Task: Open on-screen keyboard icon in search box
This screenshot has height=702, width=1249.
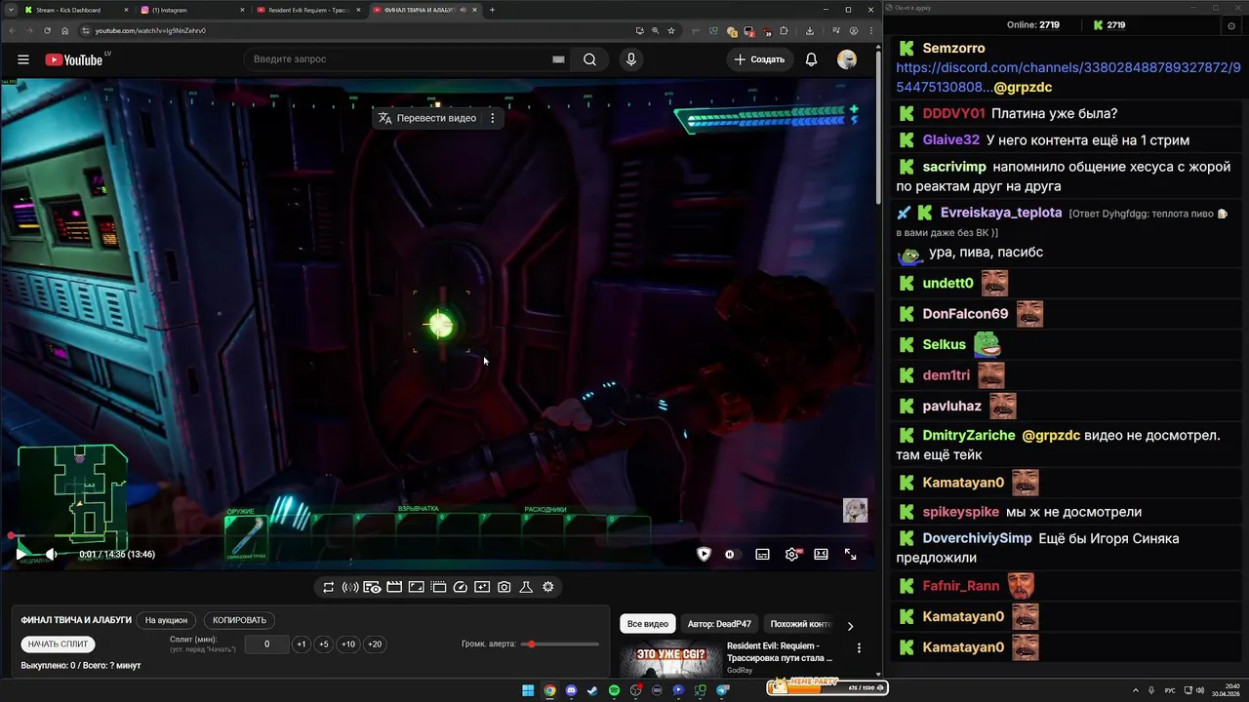Action: tap(558, 59)
